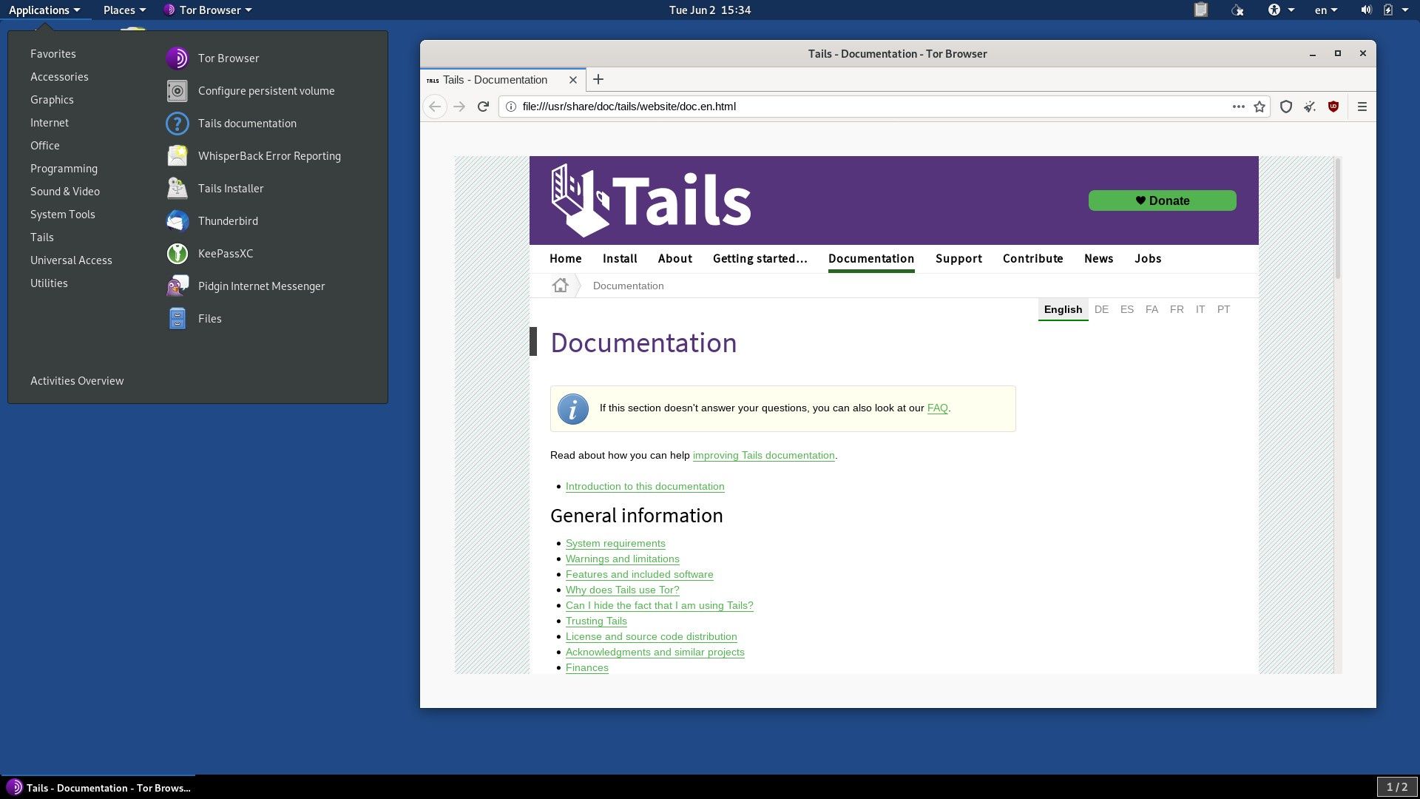Image resolution: width=1420 pixels, height=799 pixels.
Task: Click the page vertical scrollbar
Action: coord(1337,218)
